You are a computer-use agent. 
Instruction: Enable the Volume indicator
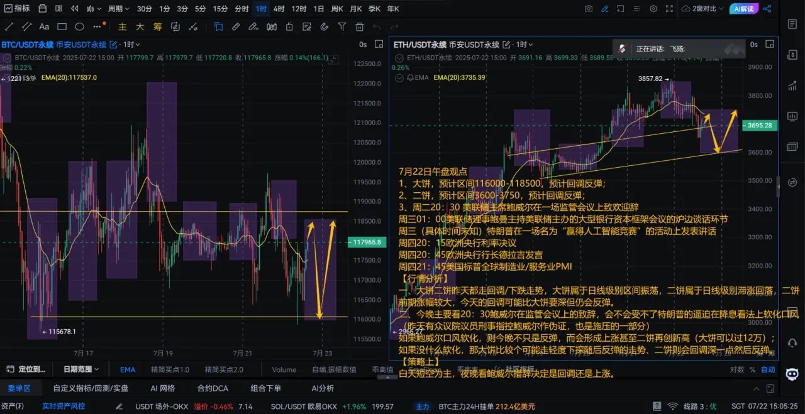[x=284, y=369]
